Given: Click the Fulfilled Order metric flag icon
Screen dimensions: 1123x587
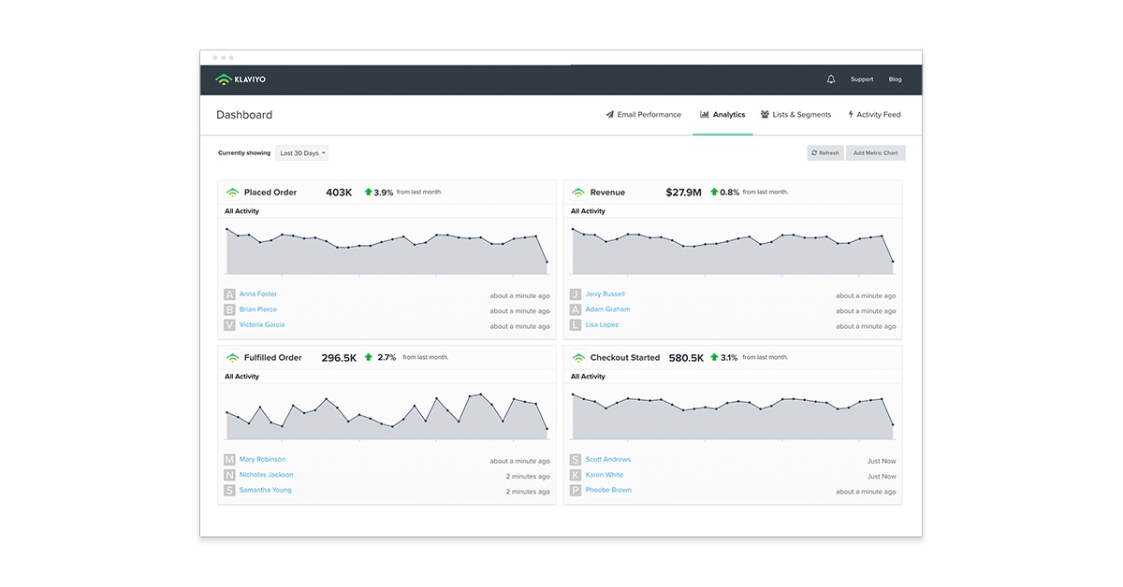Looking at the screenshot, I should click(x=233, y=358).
